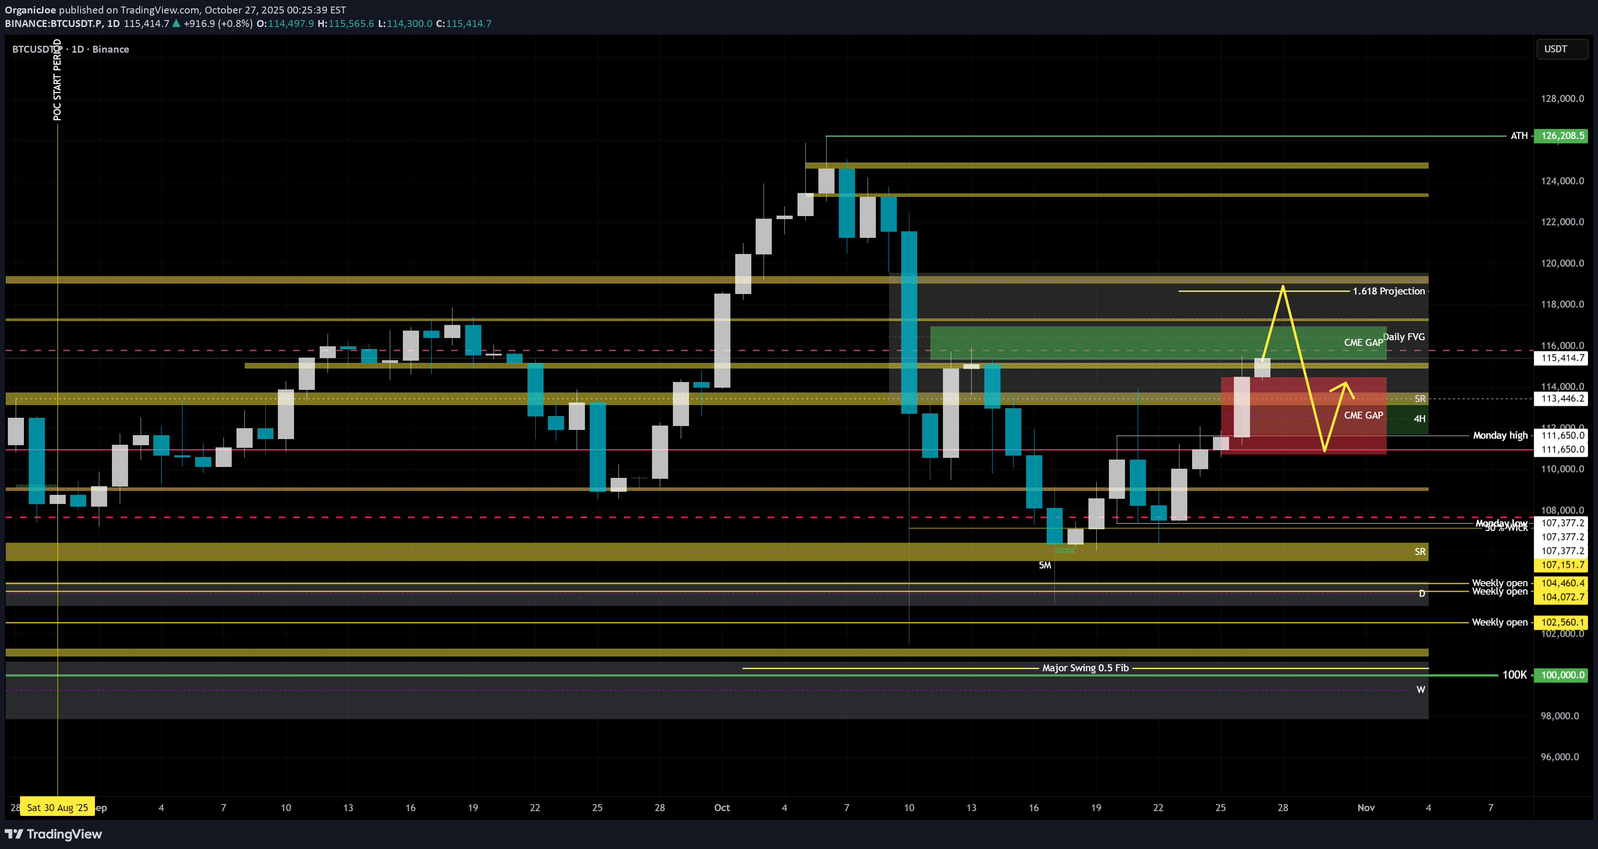Click the TradingView logo

[x=53, y=833]
